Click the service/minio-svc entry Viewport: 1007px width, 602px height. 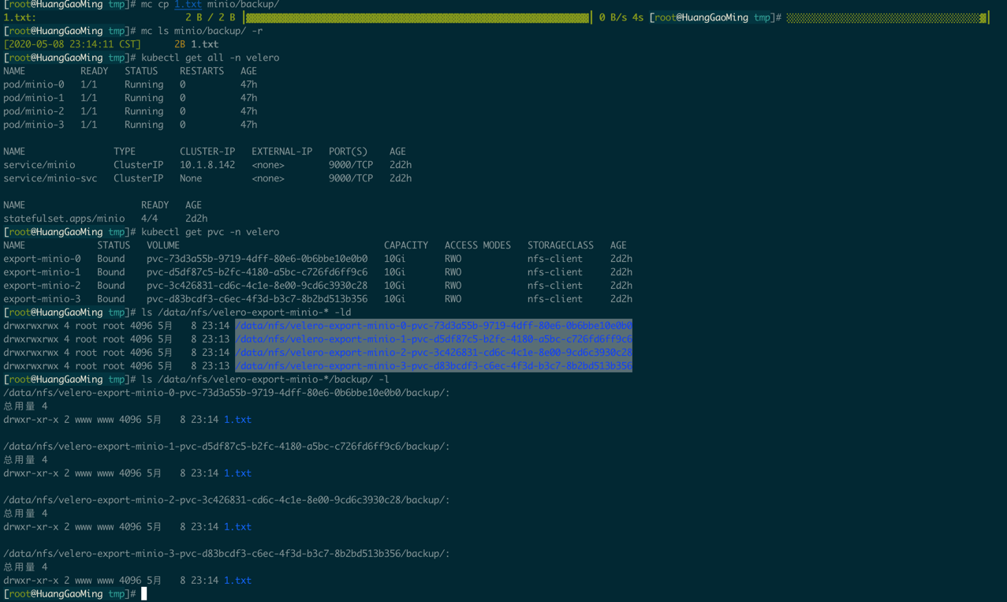[x=50, y=178]
